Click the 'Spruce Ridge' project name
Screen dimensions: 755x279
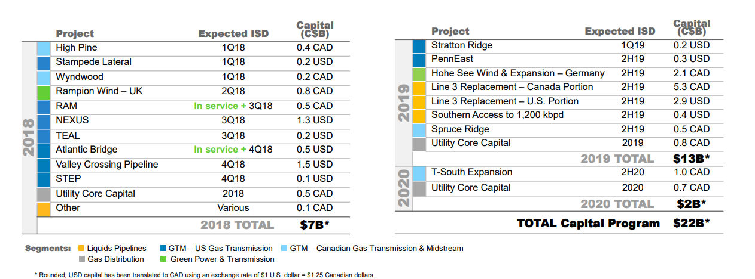point(460,129)
